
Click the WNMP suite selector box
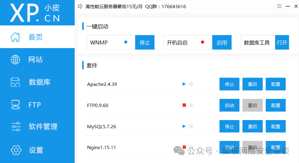111,42
